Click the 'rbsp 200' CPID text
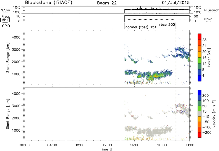The width and height of the screenshot is (219, 151). pyautogui.click(x=167, y=25)
